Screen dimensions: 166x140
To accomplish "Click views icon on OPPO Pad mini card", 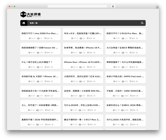I will point(123,81).
